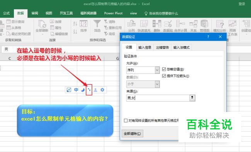
Task: Click the formula bar showing 男
Action: click(x=61, y=49)
